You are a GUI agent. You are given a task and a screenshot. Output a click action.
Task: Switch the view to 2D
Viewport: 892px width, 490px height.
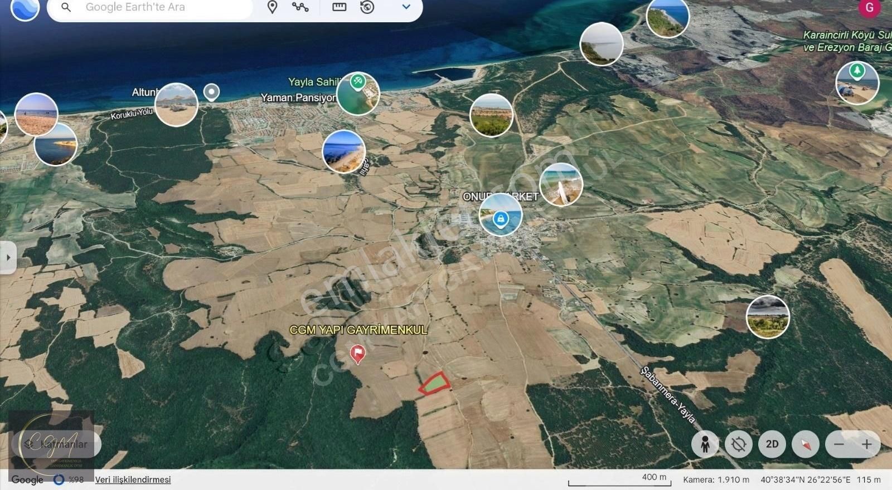coord(772,444)
